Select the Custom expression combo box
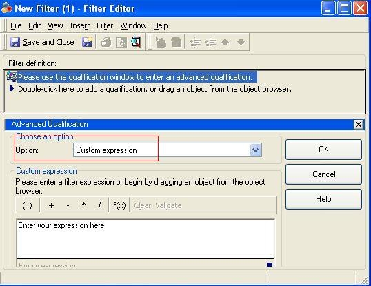The width and height of the screenshot is (371, 286). pos(168,150)
